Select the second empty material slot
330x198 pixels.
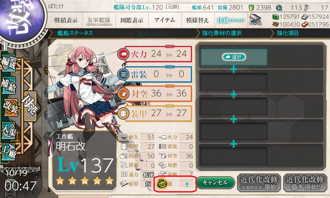(233, 81)
